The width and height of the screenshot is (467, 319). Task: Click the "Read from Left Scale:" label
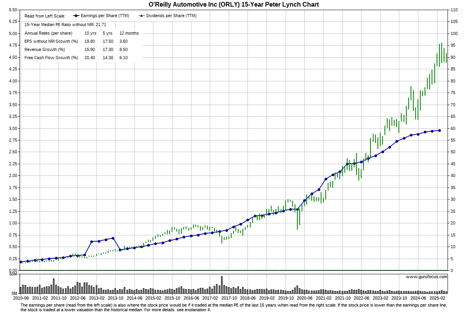45,16
